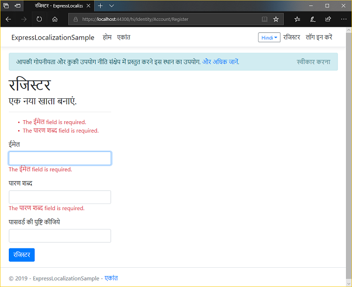
Task: Show tab previews chevron in the tab bar
Action: tap(112, 5)
